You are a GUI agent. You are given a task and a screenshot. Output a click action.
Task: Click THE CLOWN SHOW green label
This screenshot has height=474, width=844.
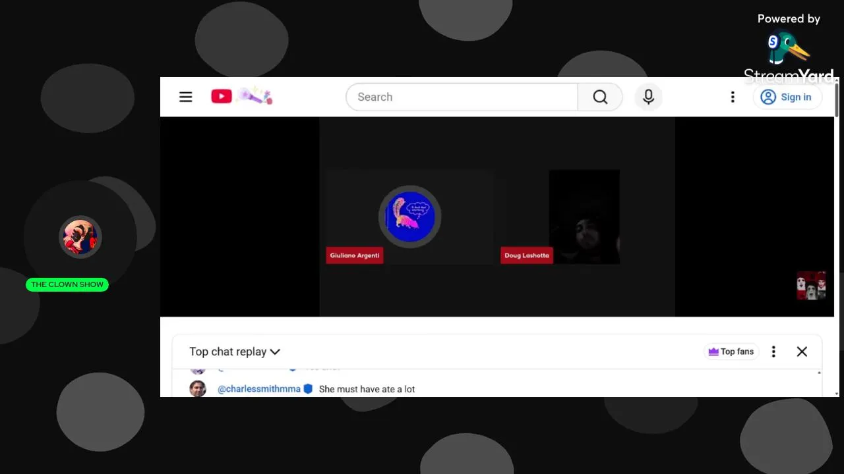tap(67, 284)
